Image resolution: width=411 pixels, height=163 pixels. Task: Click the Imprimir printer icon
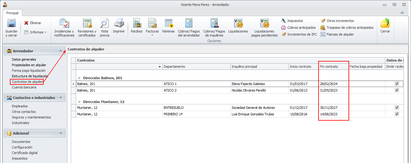pyautogui.click(x=119, y=24)
